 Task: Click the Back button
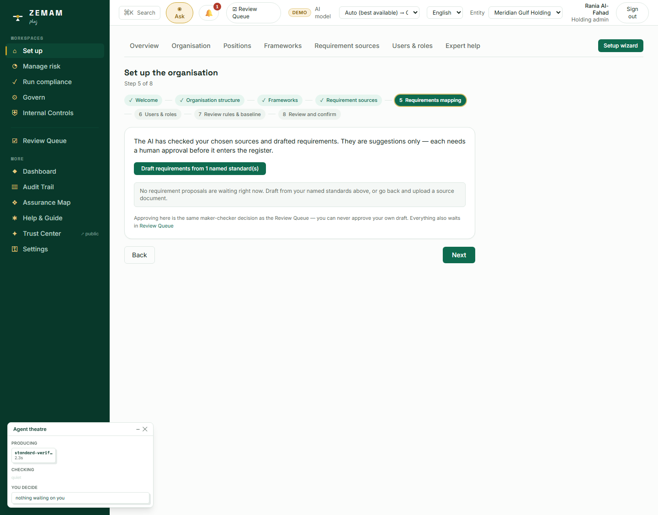click(139, 255)
